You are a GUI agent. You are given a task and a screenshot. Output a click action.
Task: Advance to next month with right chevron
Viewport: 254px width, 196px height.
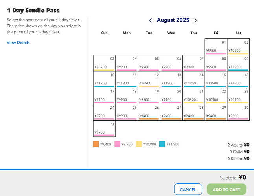[196, 20]
